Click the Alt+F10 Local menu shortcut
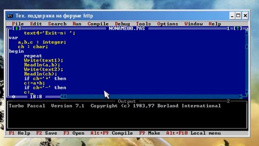The height and width of the screenshot is (146, 259). coord(193,133)
